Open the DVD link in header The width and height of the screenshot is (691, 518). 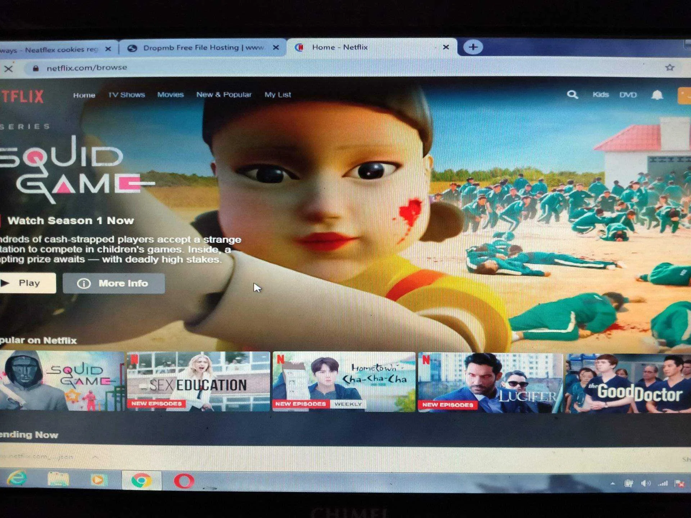[628, 95]
